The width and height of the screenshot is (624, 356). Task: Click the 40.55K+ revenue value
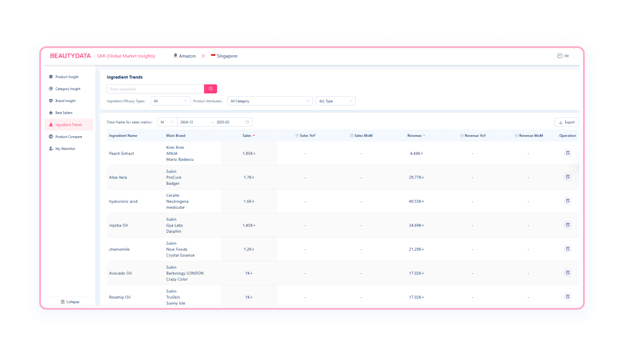(416, 202)
